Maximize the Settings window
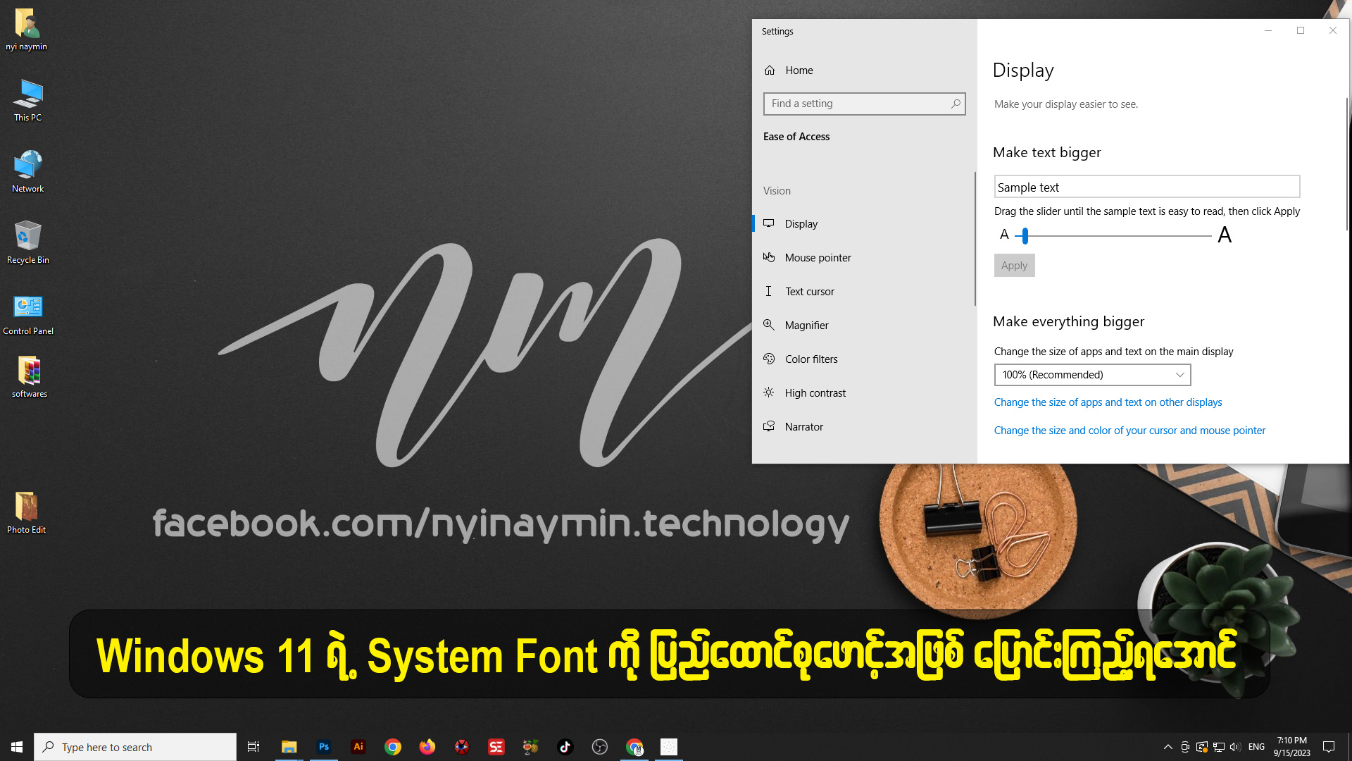The image size is (1352, 761). click(1301, 30)
